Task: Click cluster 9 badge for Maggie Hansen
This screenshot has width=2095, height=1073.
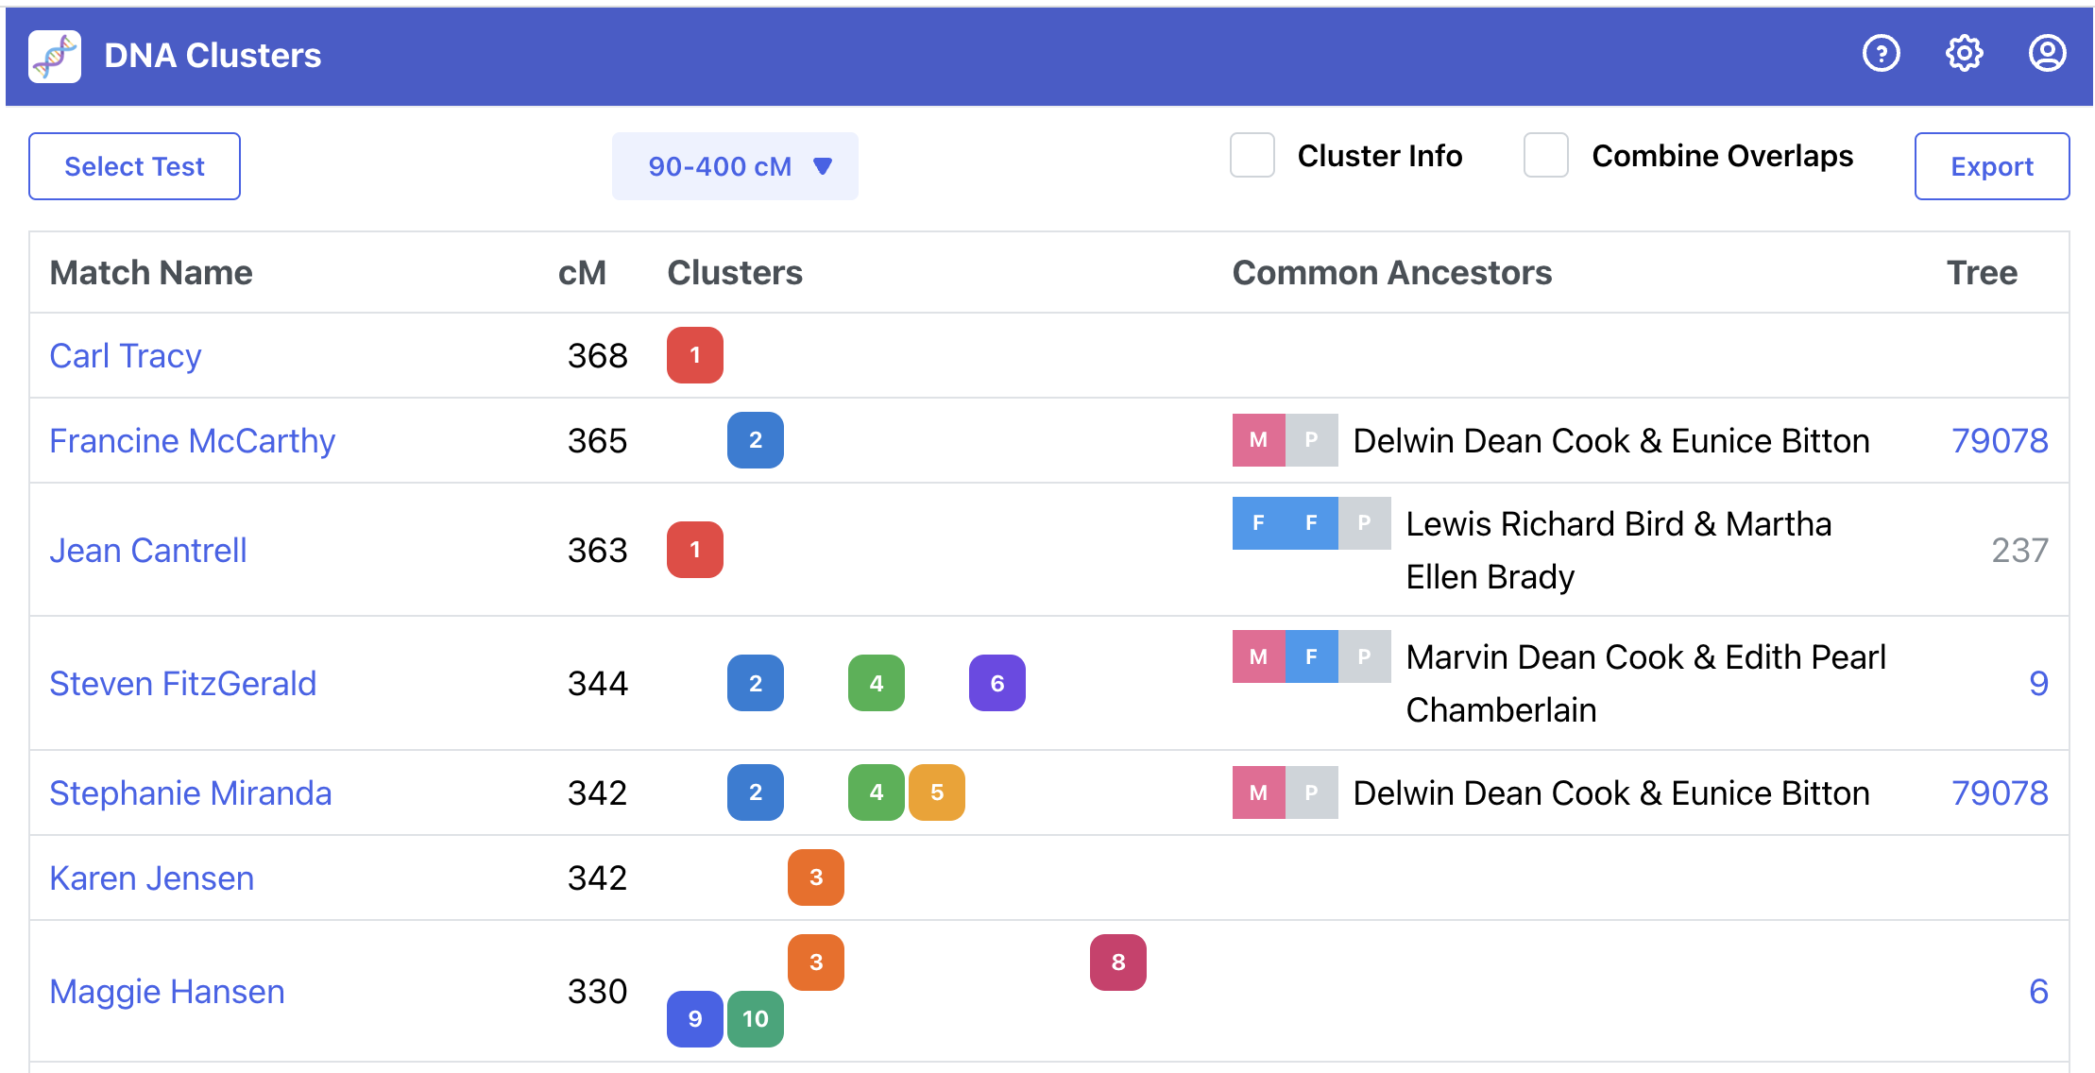Action: point(694,1019)
